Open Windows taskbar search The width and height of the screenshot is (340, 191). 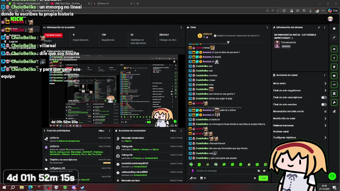(x=12, y=187)
